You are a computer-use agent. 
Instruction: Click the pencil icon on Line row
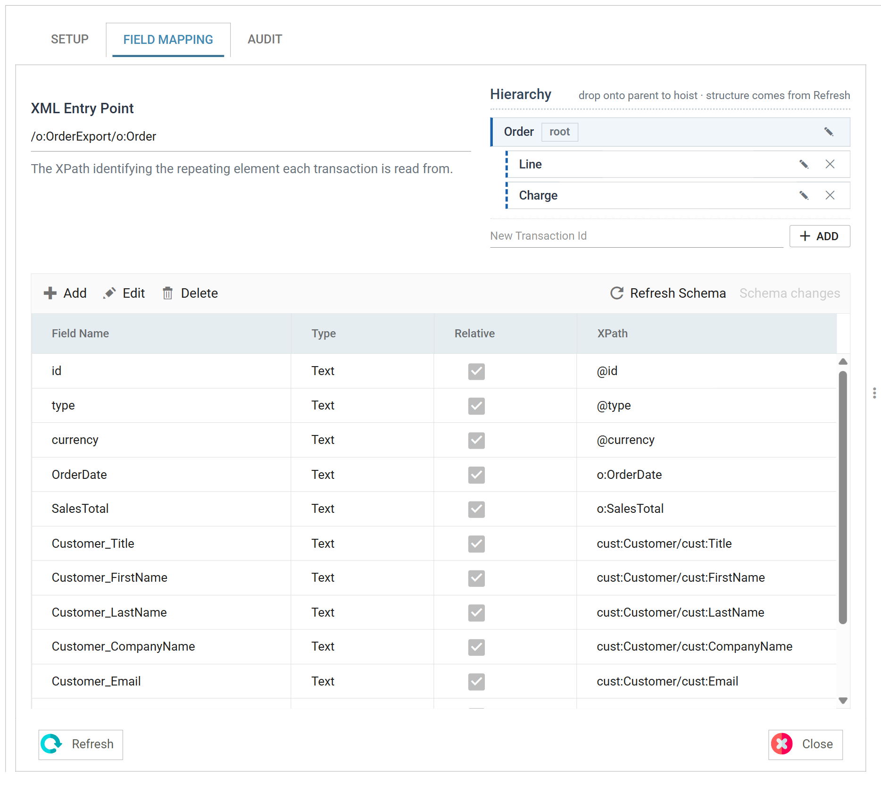pos(804,164)
